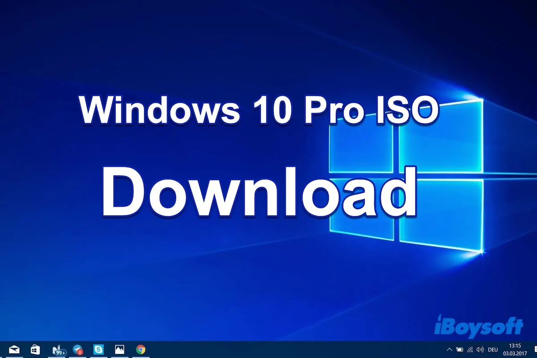
Task: Expand hidden tray icons with the chevron
Action: (x=450, y=349)
